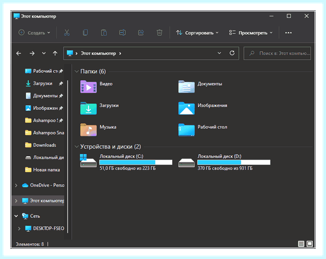The height and width of the screenshot is (259, 326).
Task: Collapse the Устройства и диски (2) group
Action: 76,147
